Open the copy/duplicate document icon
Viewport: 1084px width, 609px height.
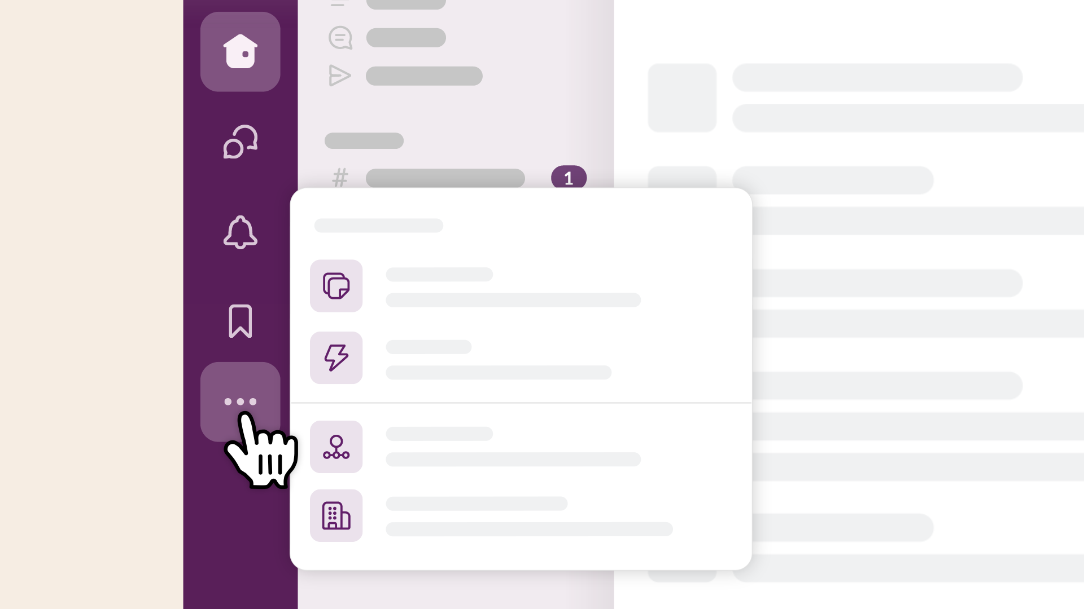[x=336, y=285]
